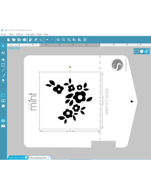Click the pan hand icon in the toolbar
The image size is (151, 188).
click(x=79, y=40)
